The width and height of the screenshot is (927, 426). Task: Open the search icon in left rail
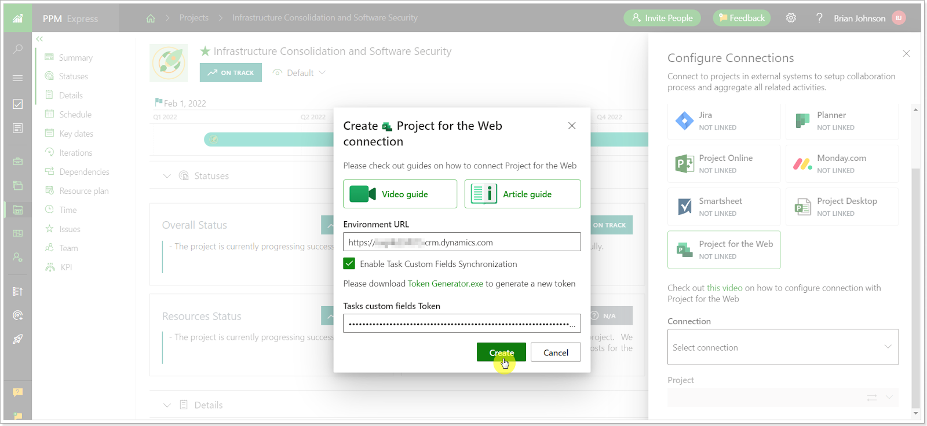click(x=17, y=49)
